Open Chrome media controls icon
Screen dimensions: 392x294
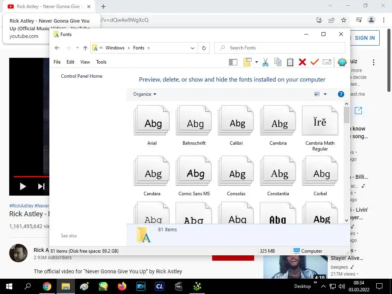point(359,20)
